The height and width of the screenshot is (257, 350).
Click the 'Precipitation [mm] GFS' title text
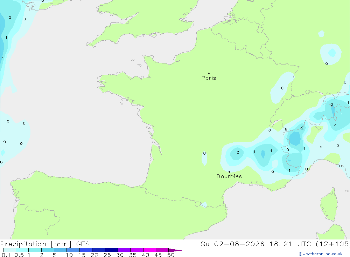pyautogui.click(x=45, y=244)
